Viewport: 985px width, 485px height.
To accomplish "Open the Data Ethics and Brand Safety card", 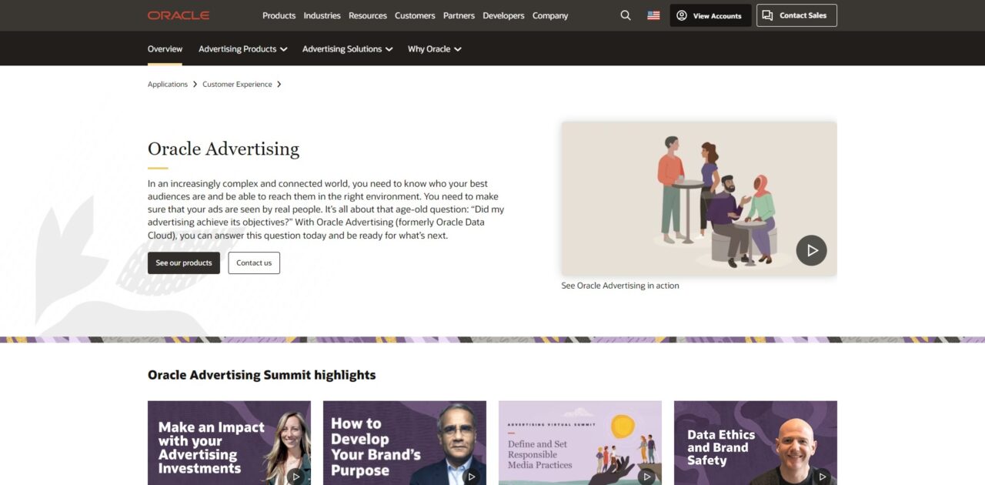I will [756, 443].
